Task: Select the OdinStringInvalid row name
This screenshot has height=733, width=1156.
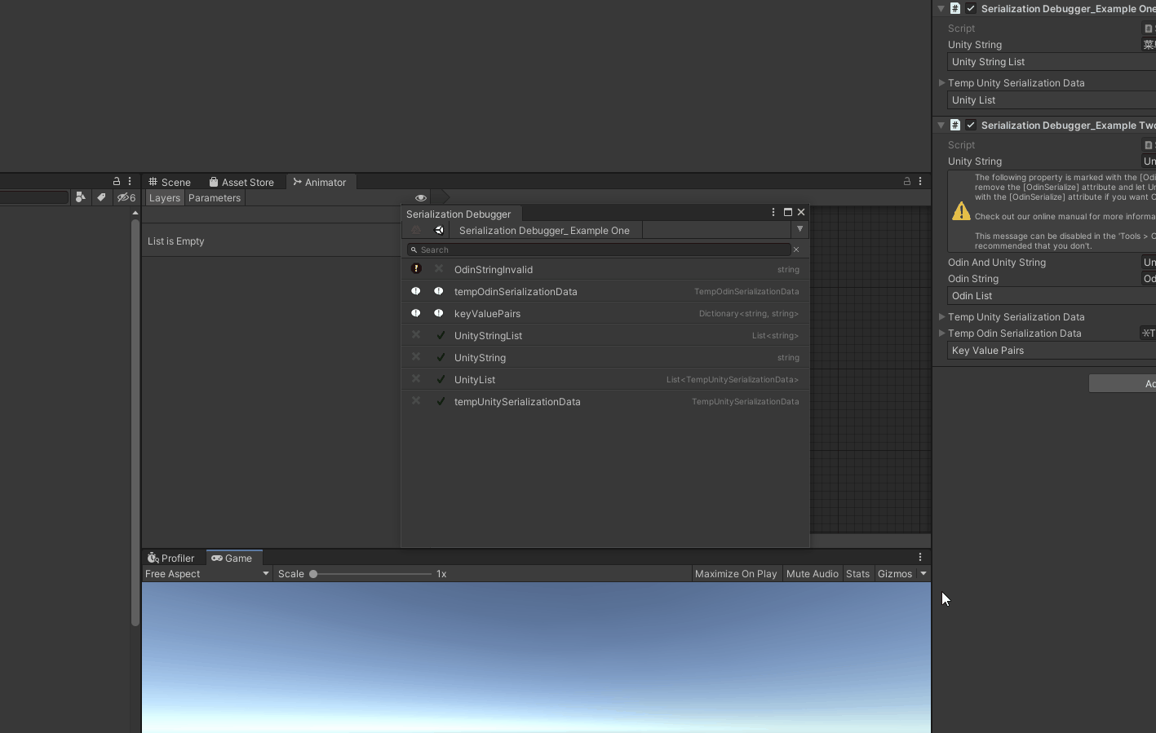Action: [x=494, y=269]
